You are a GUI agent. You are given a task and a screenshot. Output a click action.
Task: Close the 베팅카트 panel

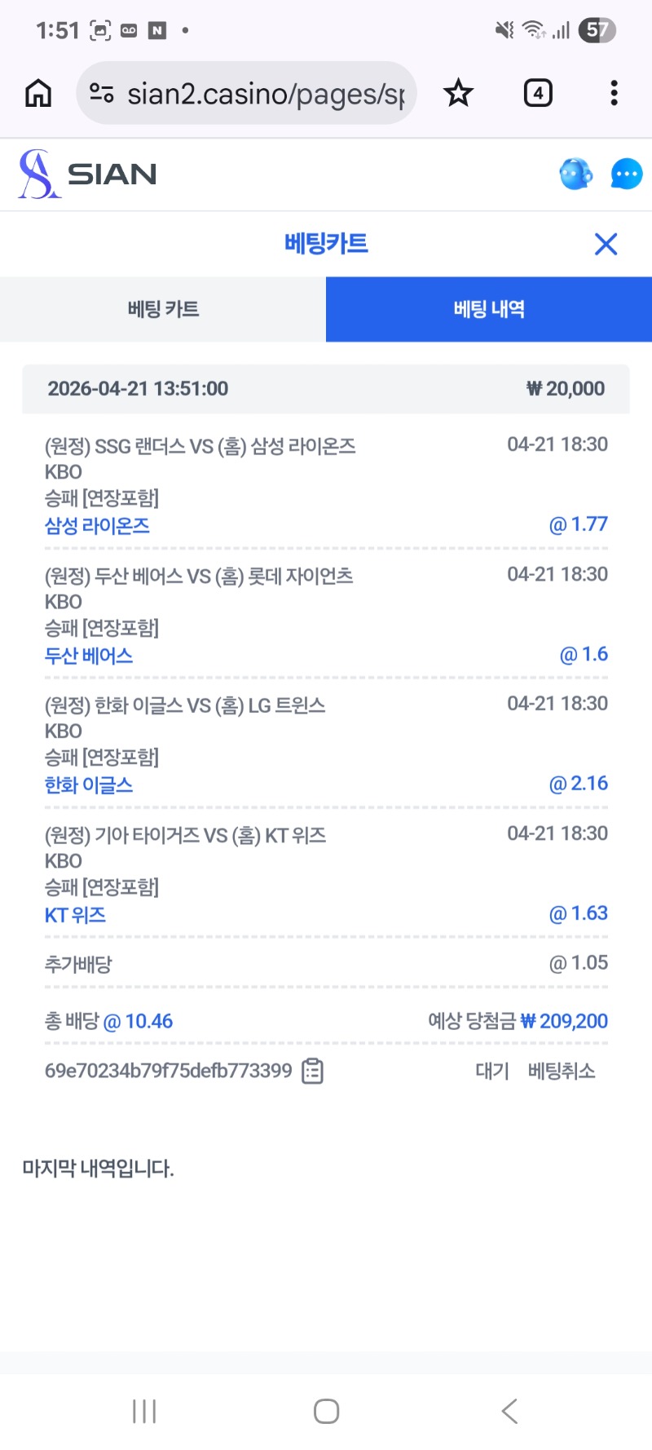pyautogui.click(x=606, y=244)
